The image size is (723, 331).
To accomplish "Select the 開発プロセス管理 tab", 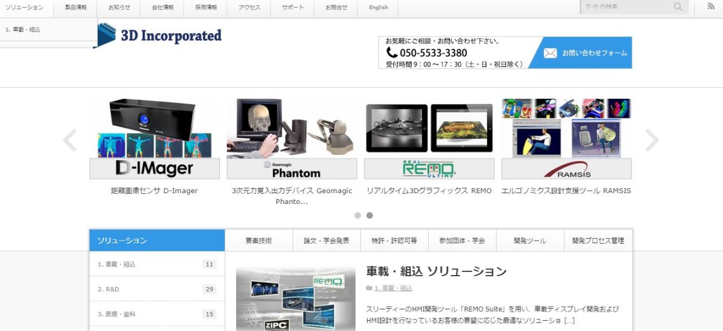I will coord(598,240).
